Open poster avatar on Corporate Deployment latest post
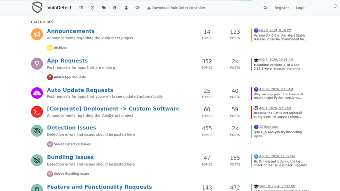The image size is (340, 191). (256, 108)
